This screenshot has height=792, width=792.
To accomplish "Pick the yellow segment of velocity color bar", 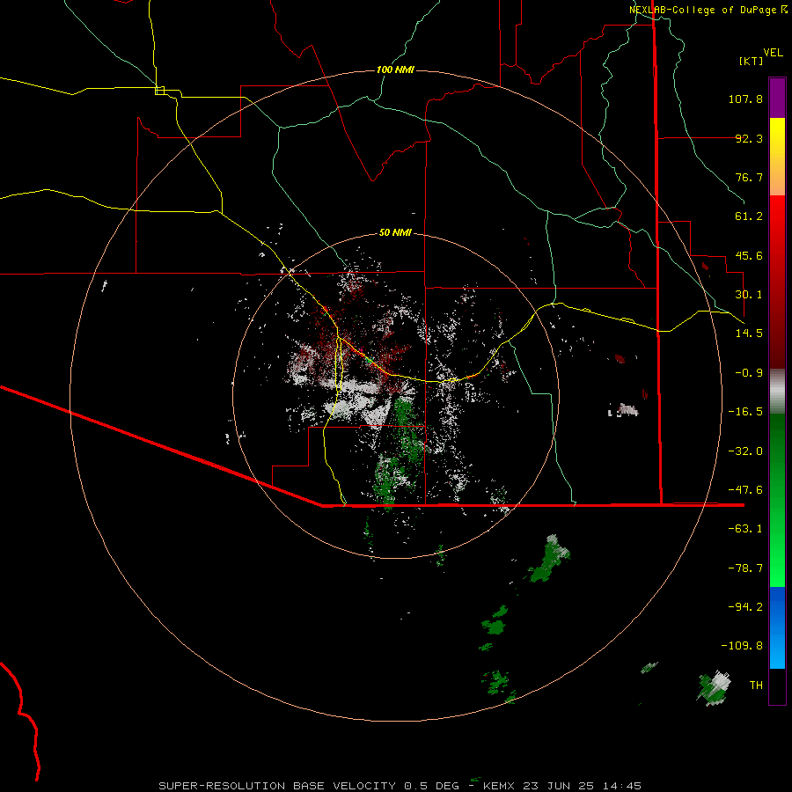I will click(777, 139).
